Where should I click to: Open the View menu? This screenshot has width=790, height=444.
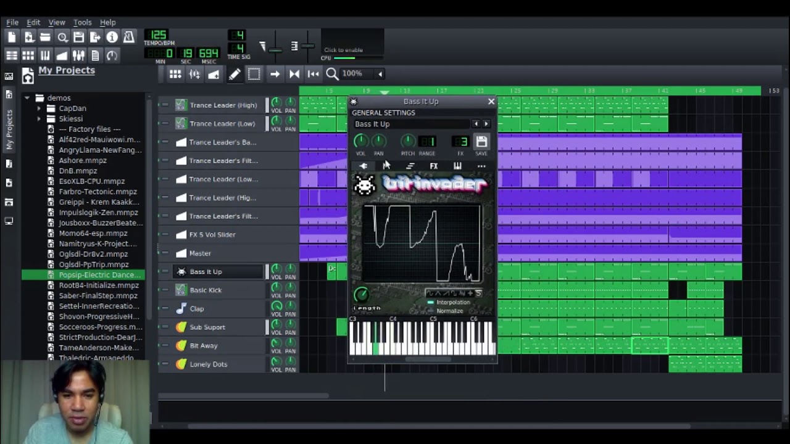coord(57,22)
